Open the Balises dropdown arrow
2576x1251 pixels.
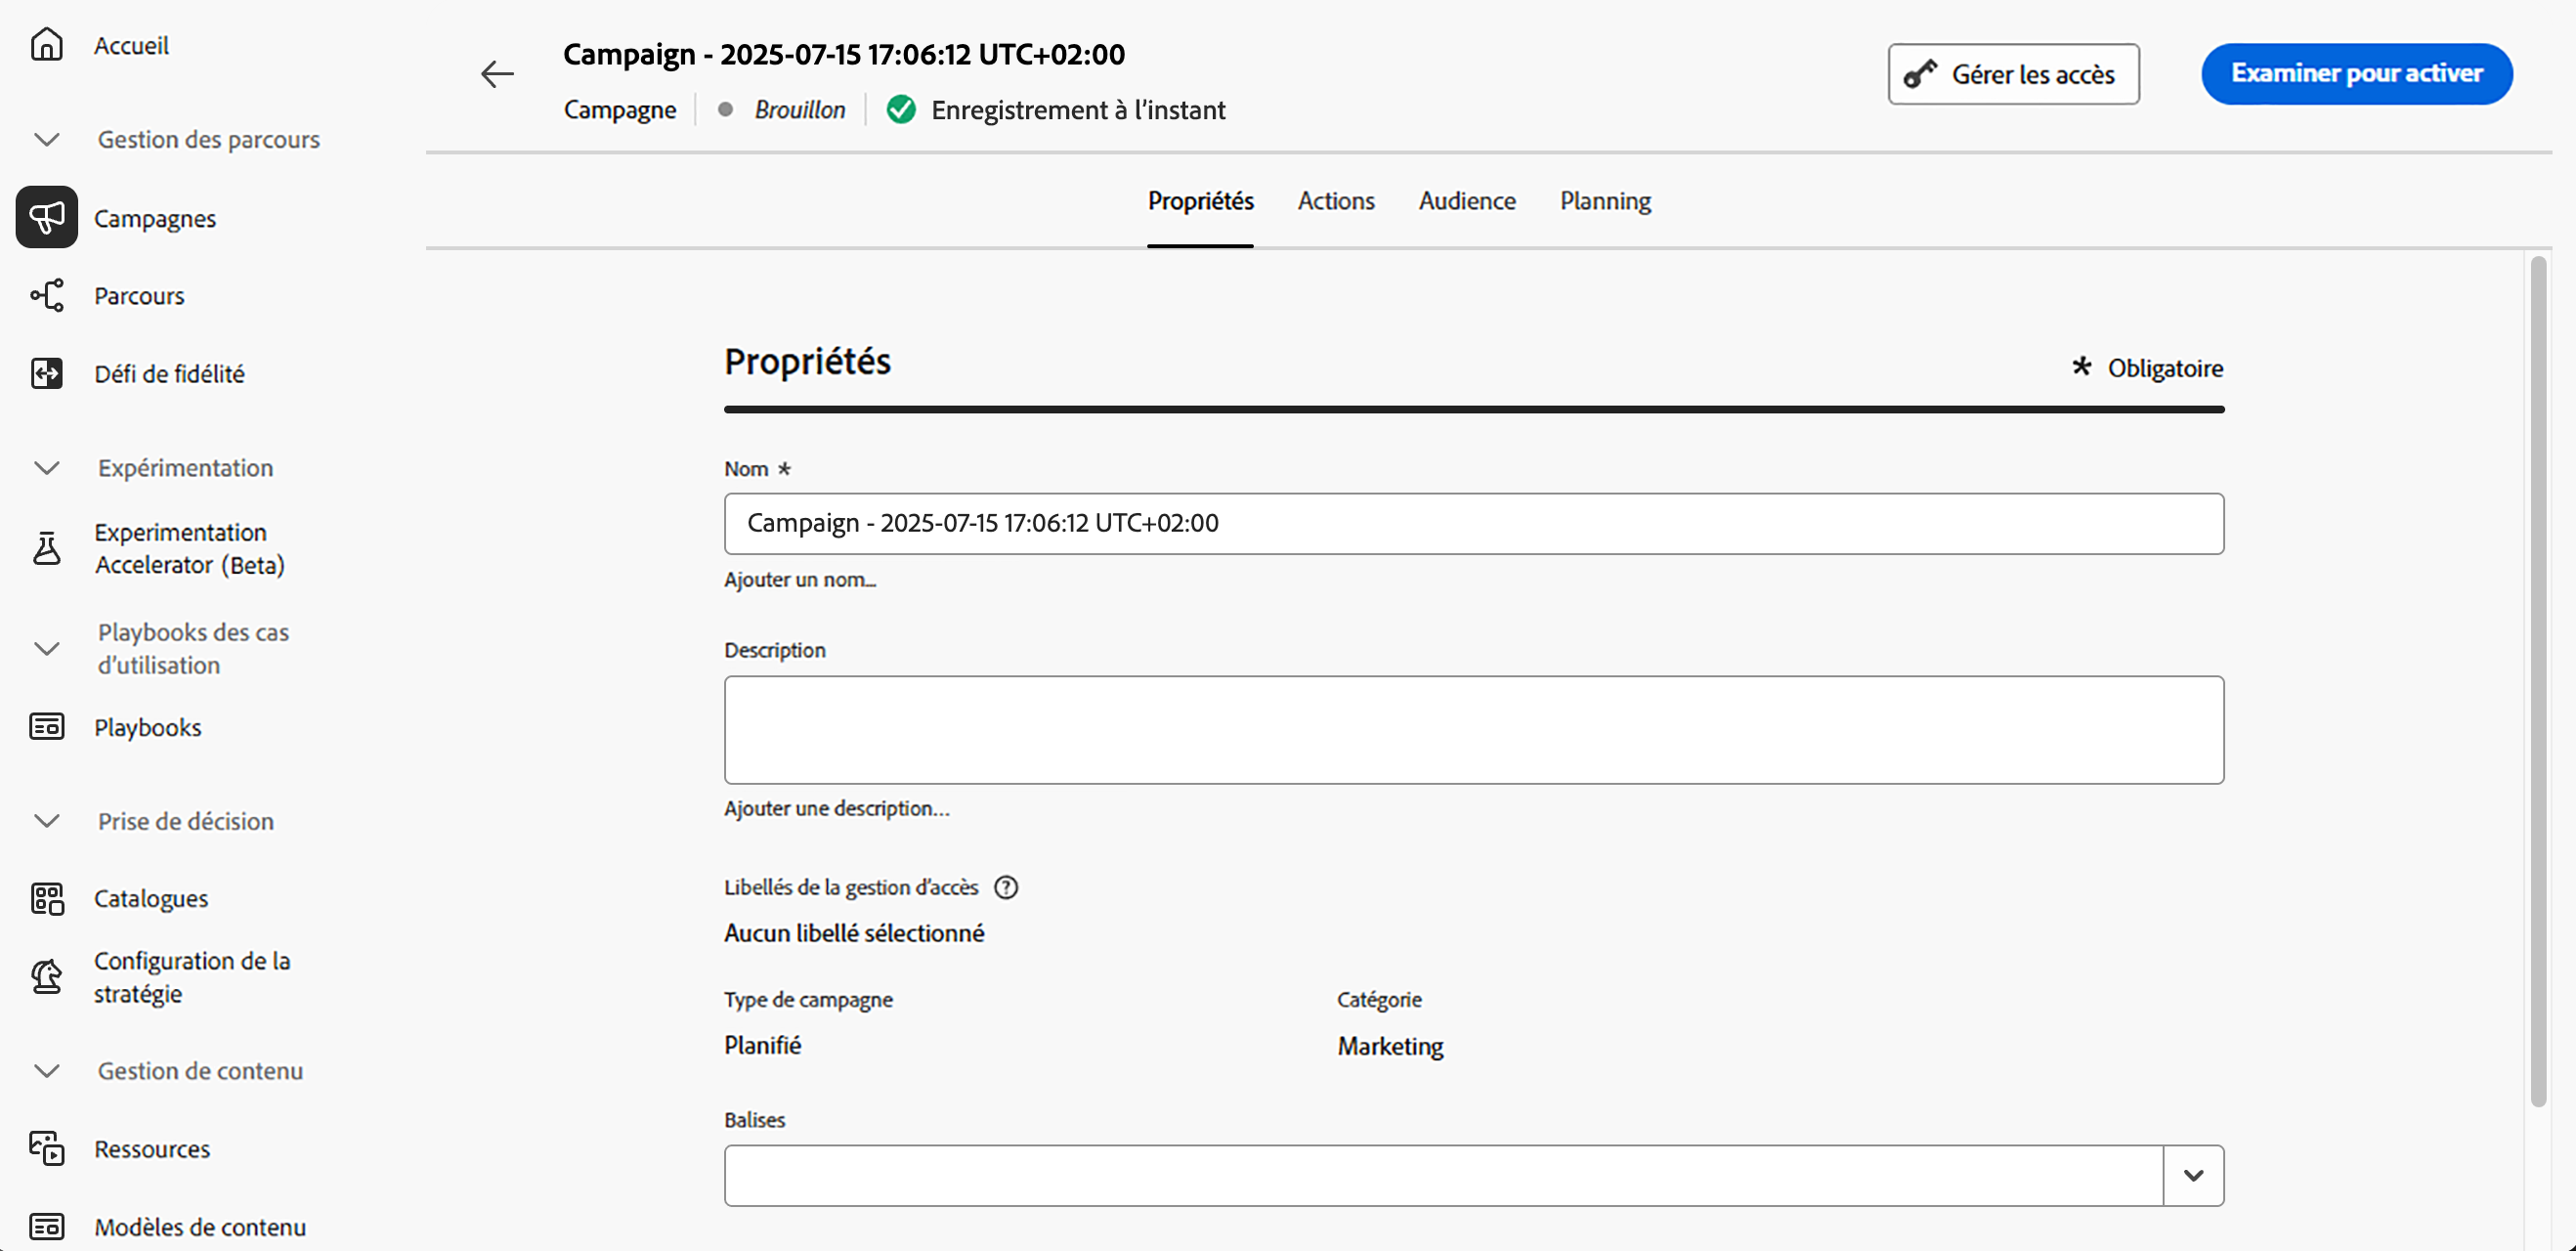pos(2193,1175)
